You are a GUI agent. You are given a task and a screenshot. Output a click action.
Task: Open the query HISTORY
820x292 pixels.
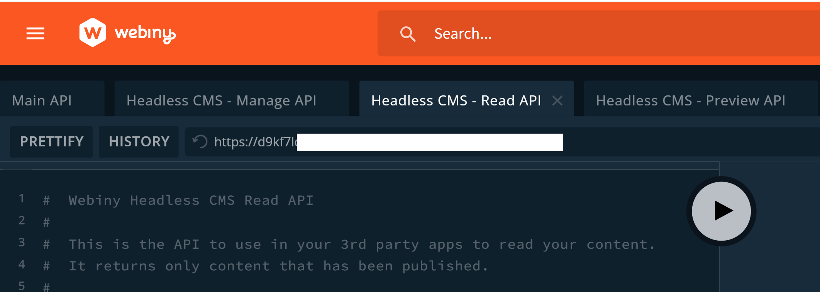pos(139,142)
